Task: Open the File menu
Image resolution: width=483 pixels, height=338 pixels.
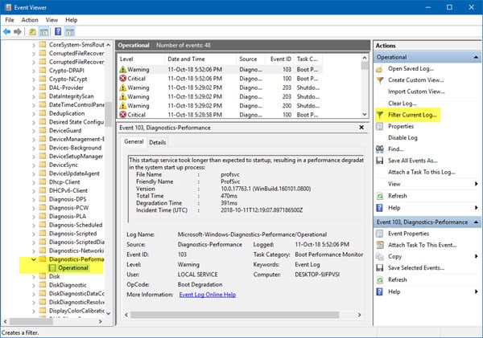Action: [x=10, y=20]
